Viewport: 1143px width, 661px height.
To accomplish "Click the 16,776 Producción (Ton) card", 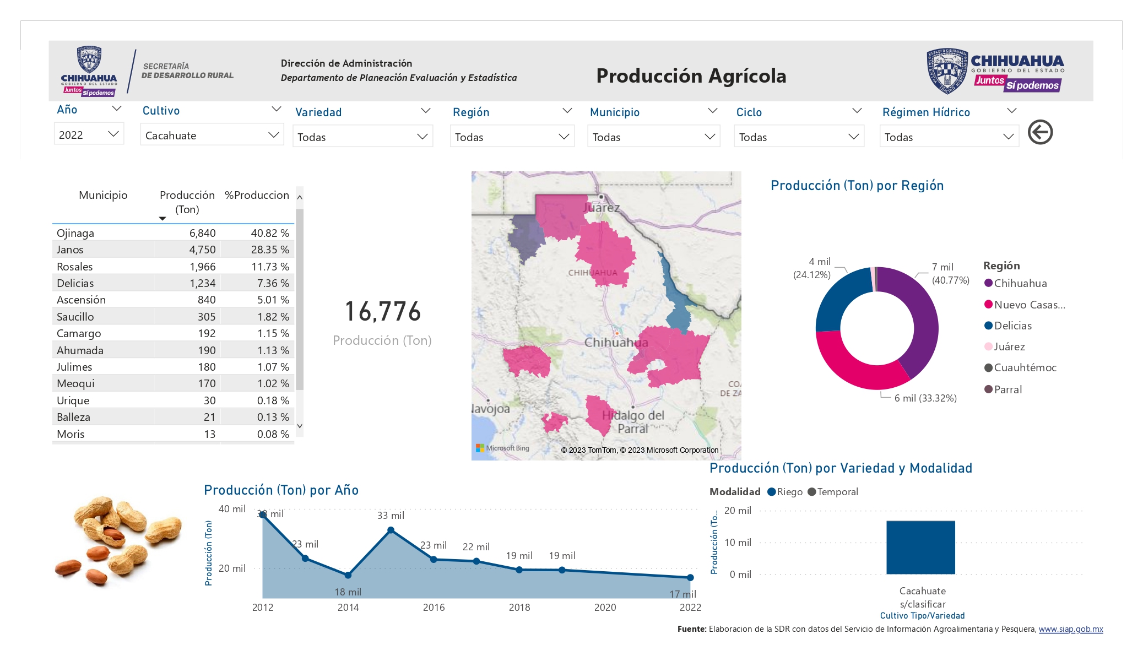I will pyautogui.click(x=382, y=322).
